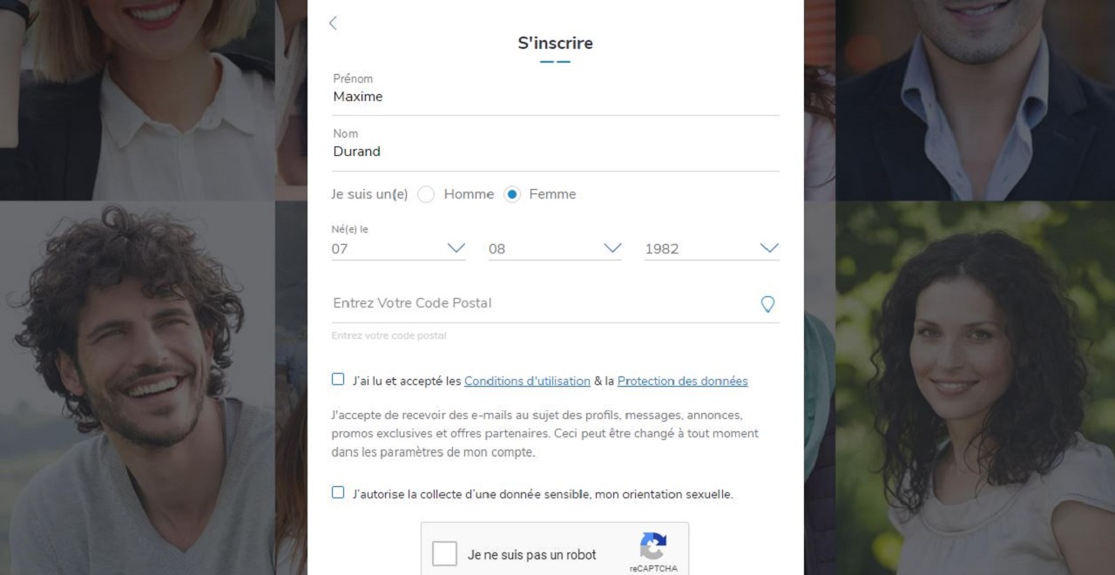Open the Protection des données link

pyautogui.click(x=683, y=381)
